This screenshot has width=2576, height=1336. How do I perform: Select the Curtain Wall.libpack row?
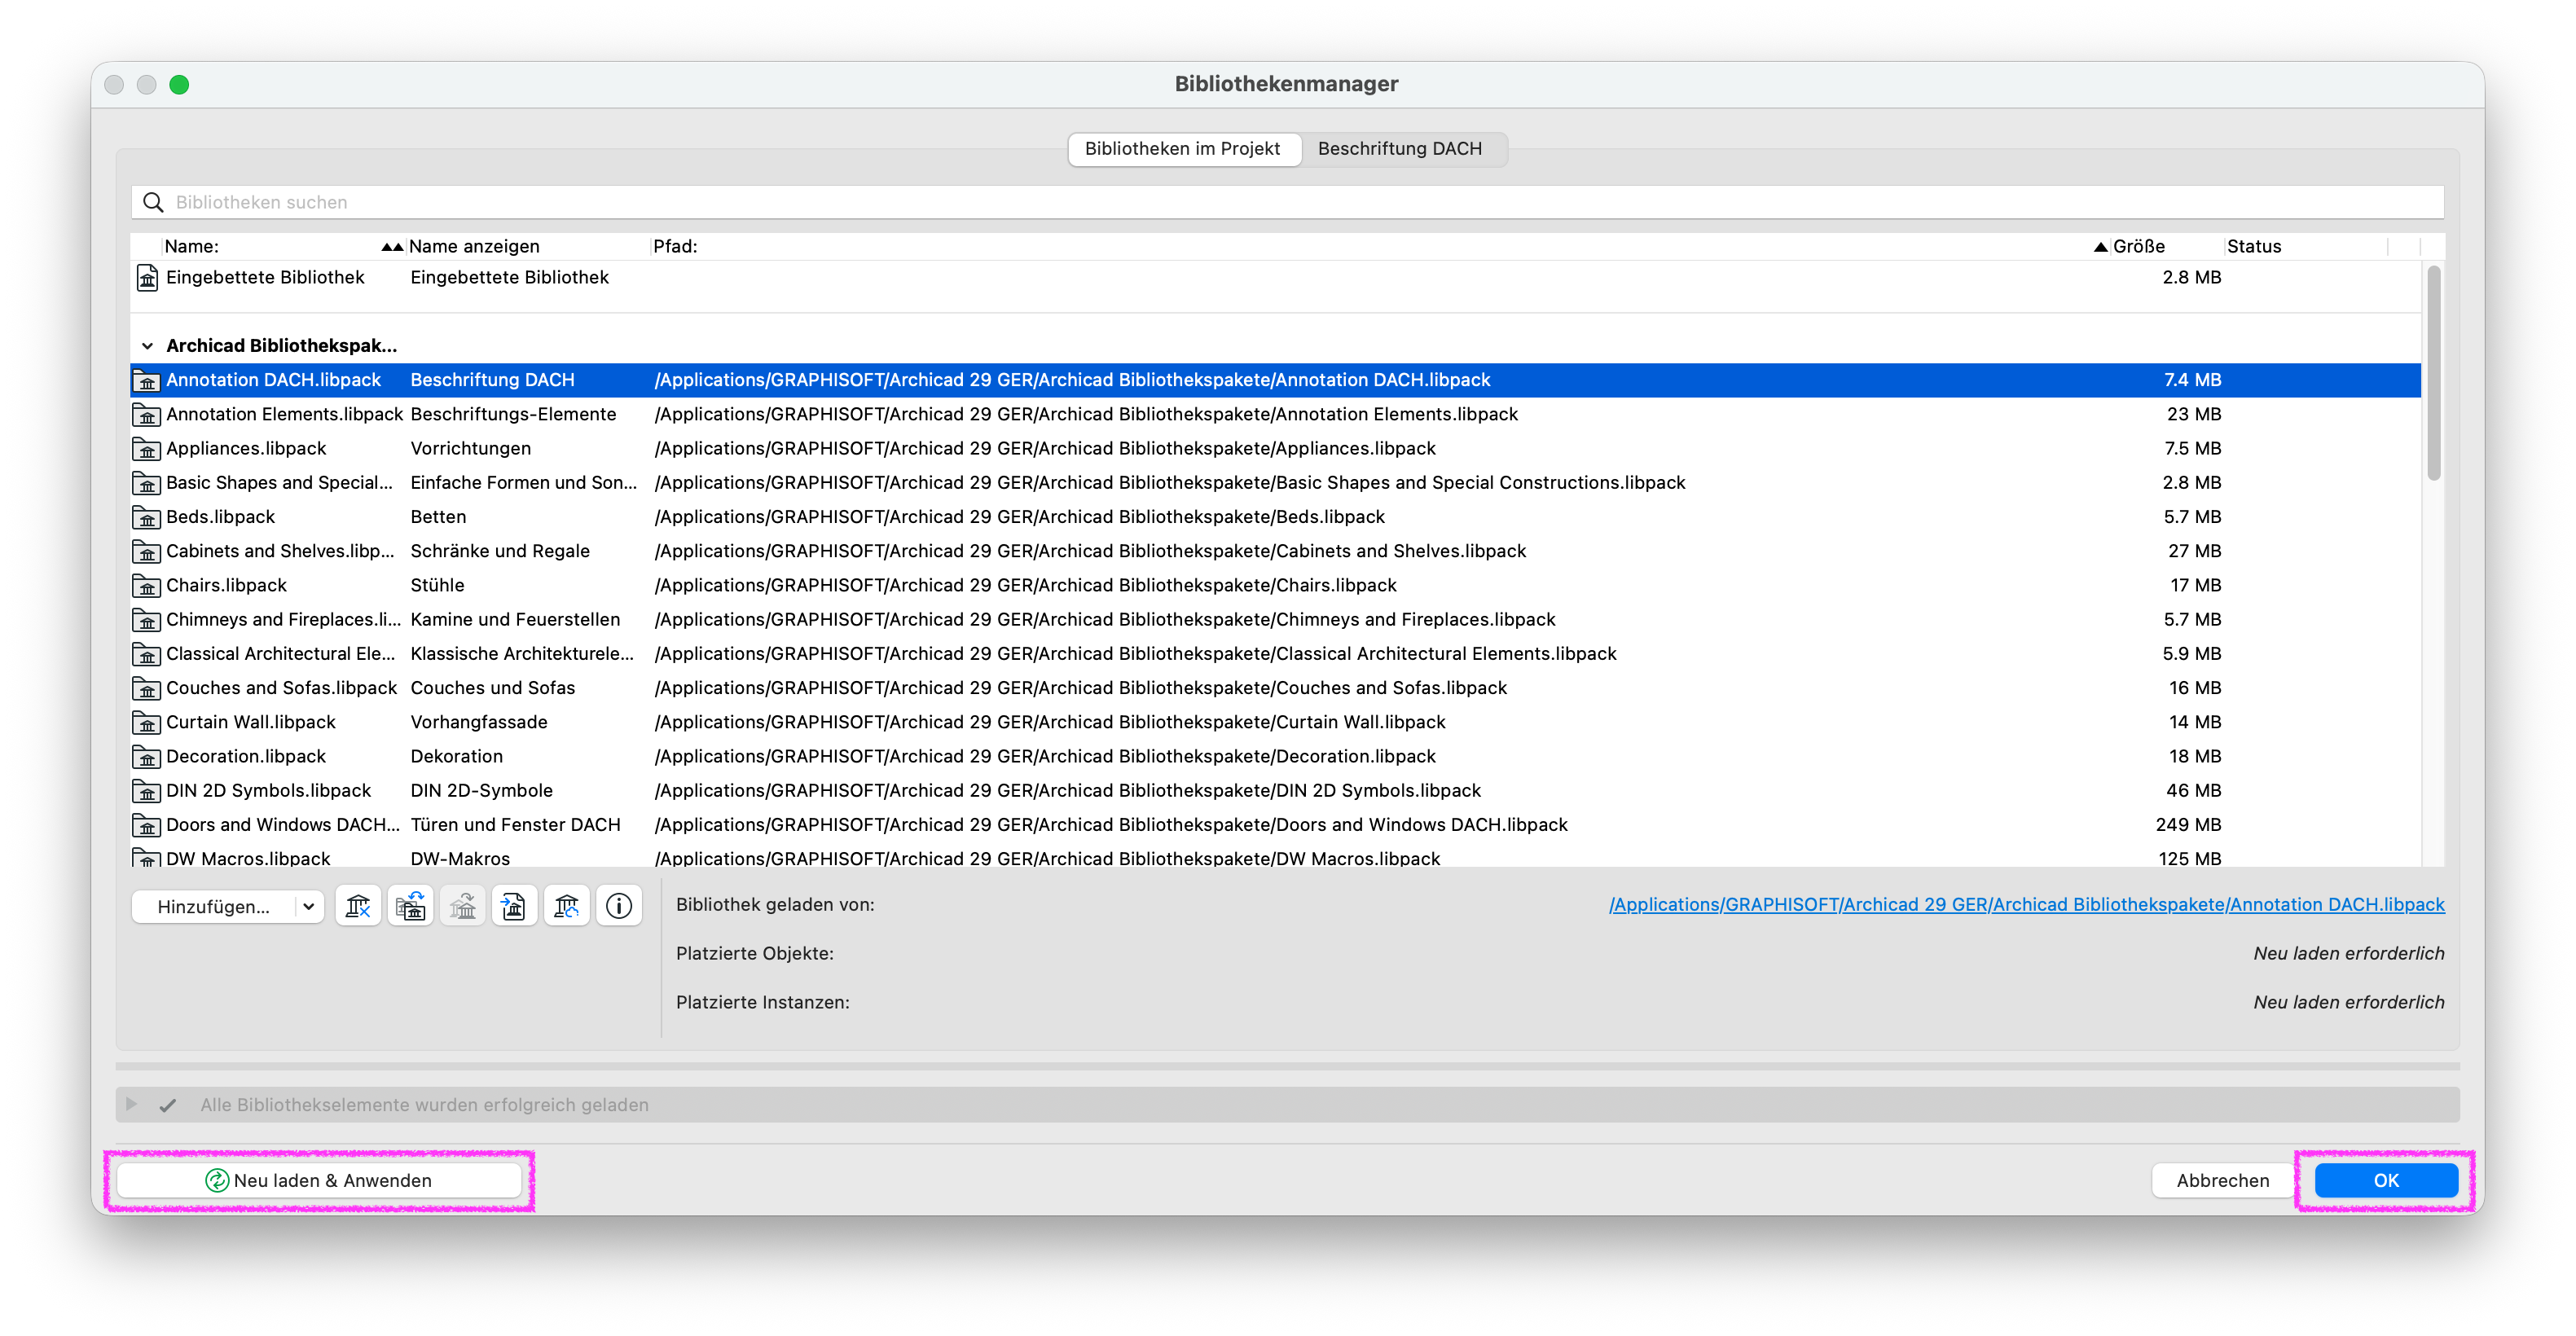tap(1276, 722)
